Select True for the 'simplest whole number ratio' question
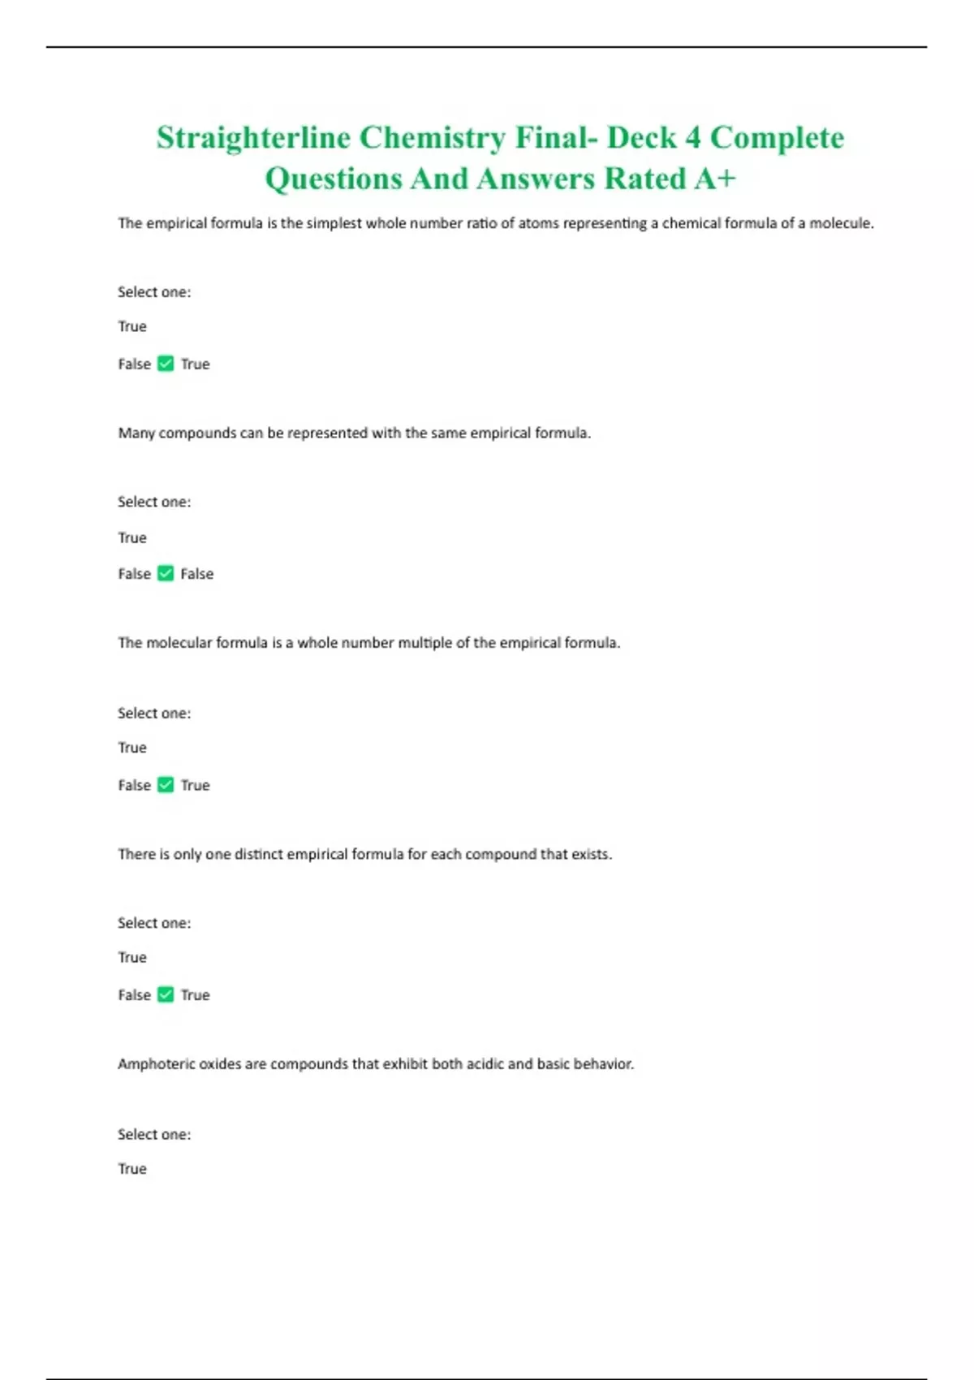 (132, 326)
